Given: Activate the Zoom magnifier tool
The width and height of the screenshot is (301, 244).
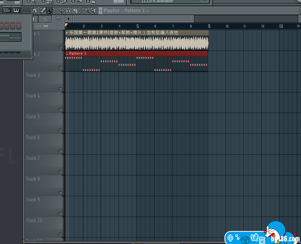Looking at the screenshot, I should (x=87, y=11).
